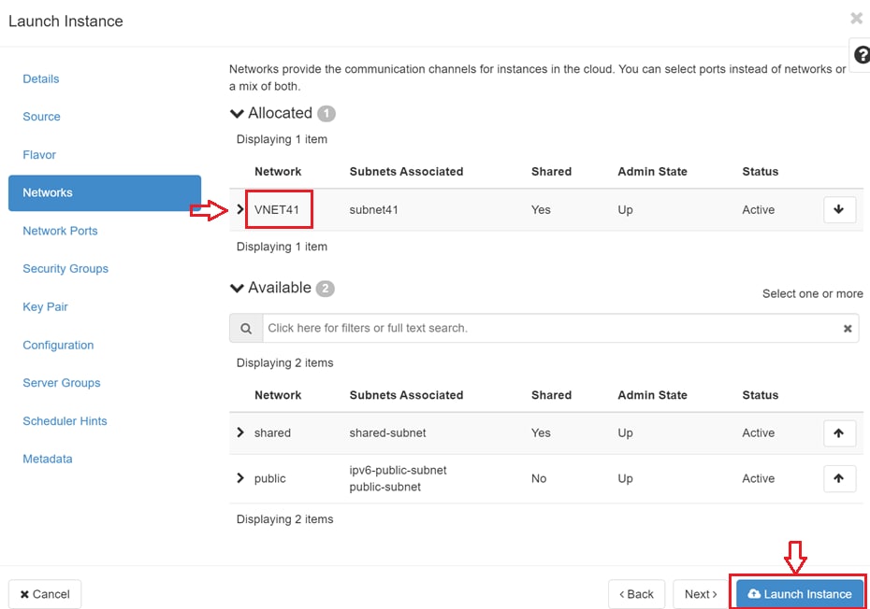Click the search magnifier icon

click(x=246, y=328)
